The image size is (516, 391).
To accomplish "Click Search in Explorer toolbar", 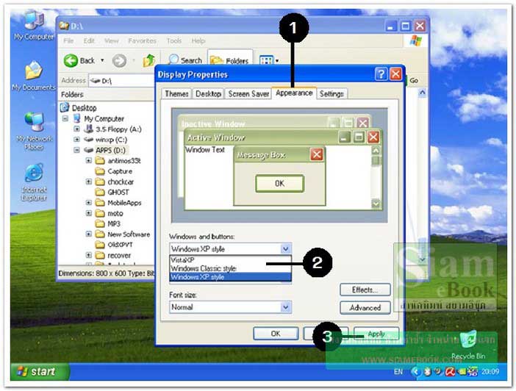I will coord(184,60).
